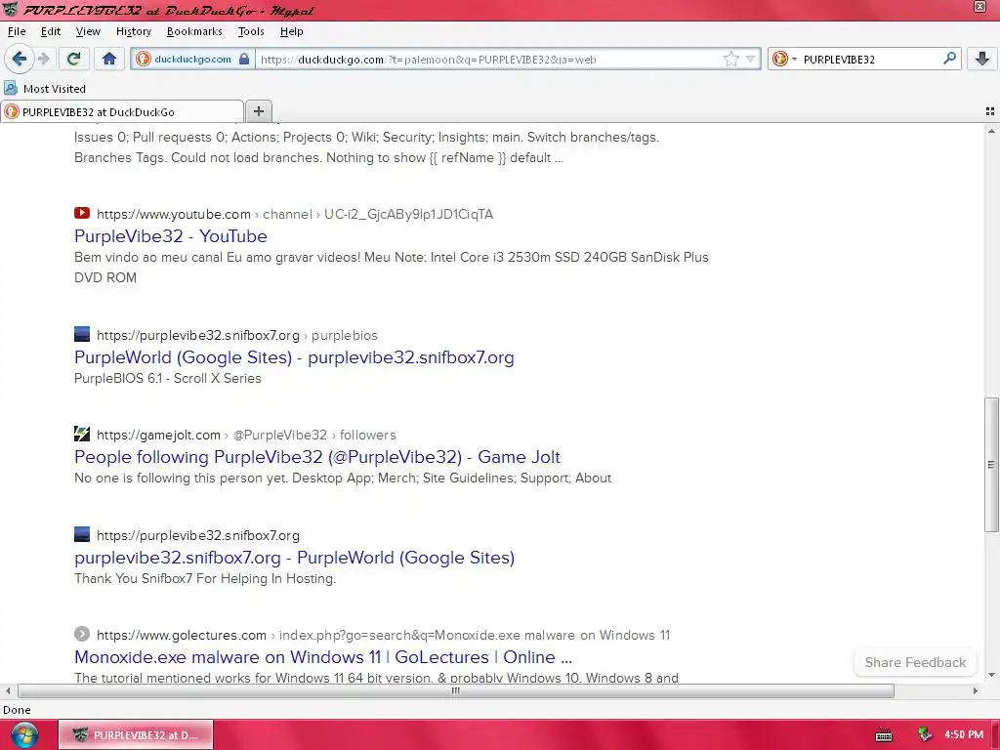
Task: Click the 'PurpleBIOS 6.1 - Scroll X Series' snippet
Action: 168,378
